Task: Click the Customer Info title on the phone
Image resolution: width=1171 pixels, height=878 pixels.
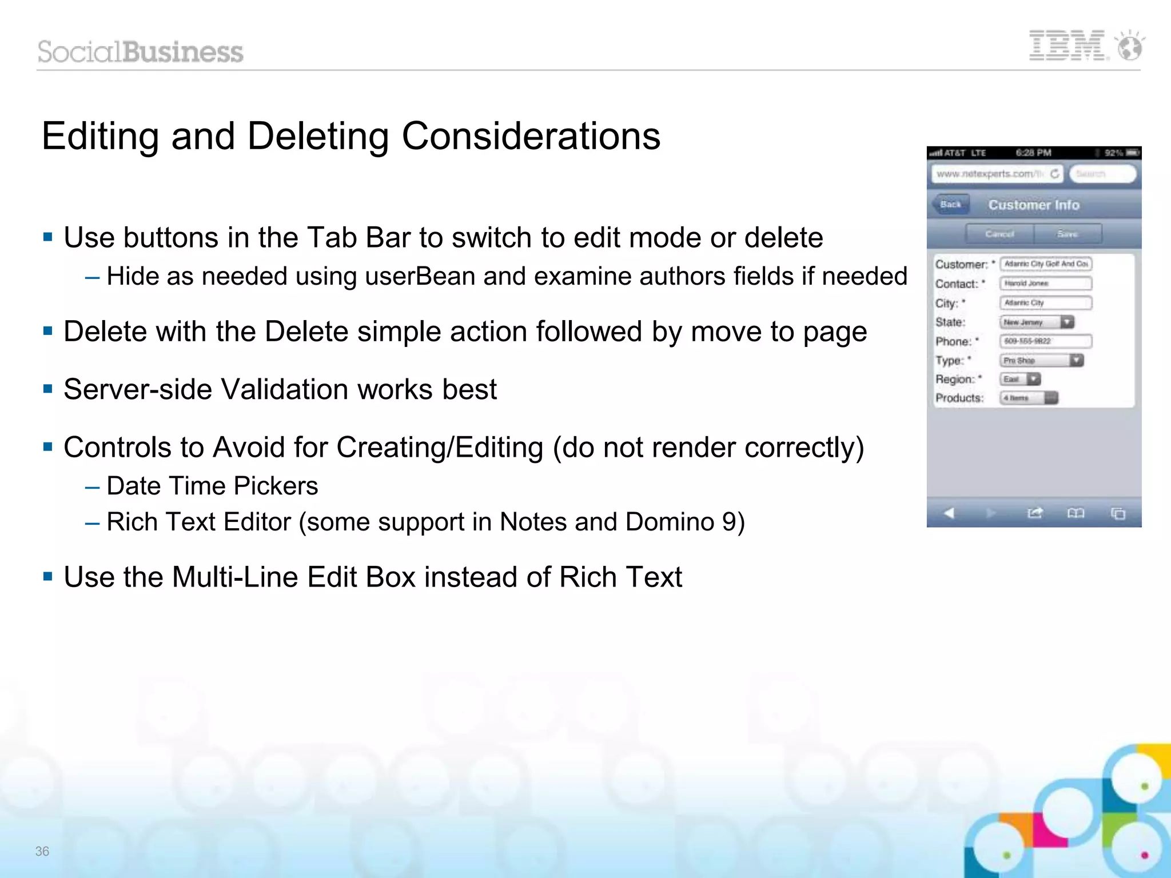Action: click(x=1034, y=205)
